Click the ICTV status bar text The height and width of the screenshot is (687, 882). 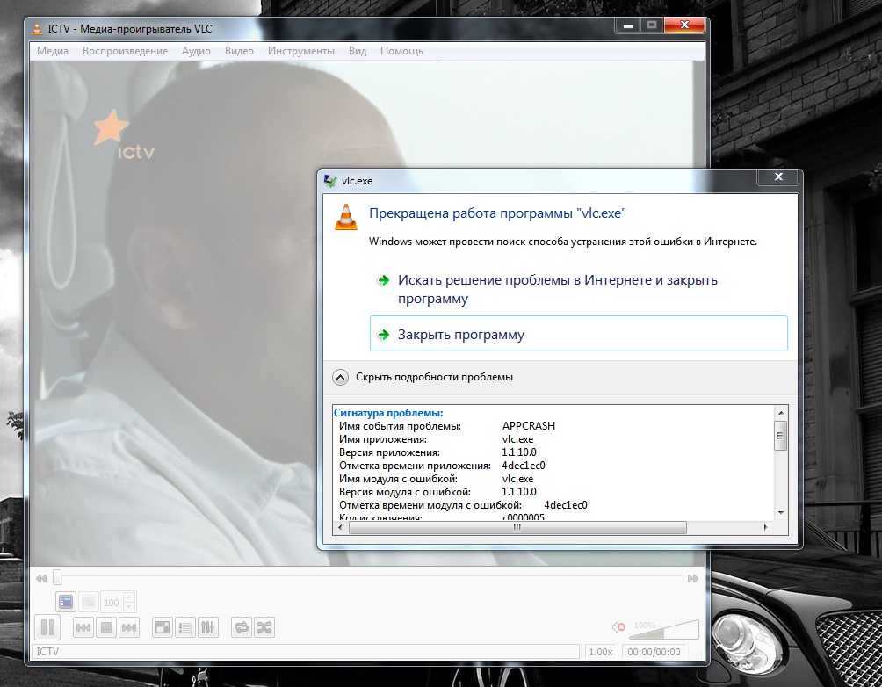[47, 652]
